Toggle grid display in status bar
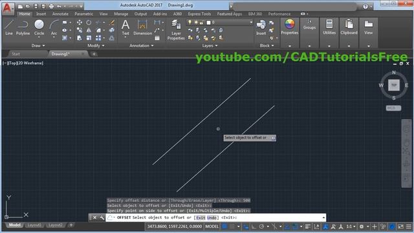 (224, 227)
